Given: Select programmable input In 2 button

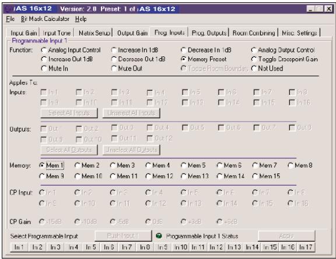Looking at the screenshot, I should [x=37, y=247].
